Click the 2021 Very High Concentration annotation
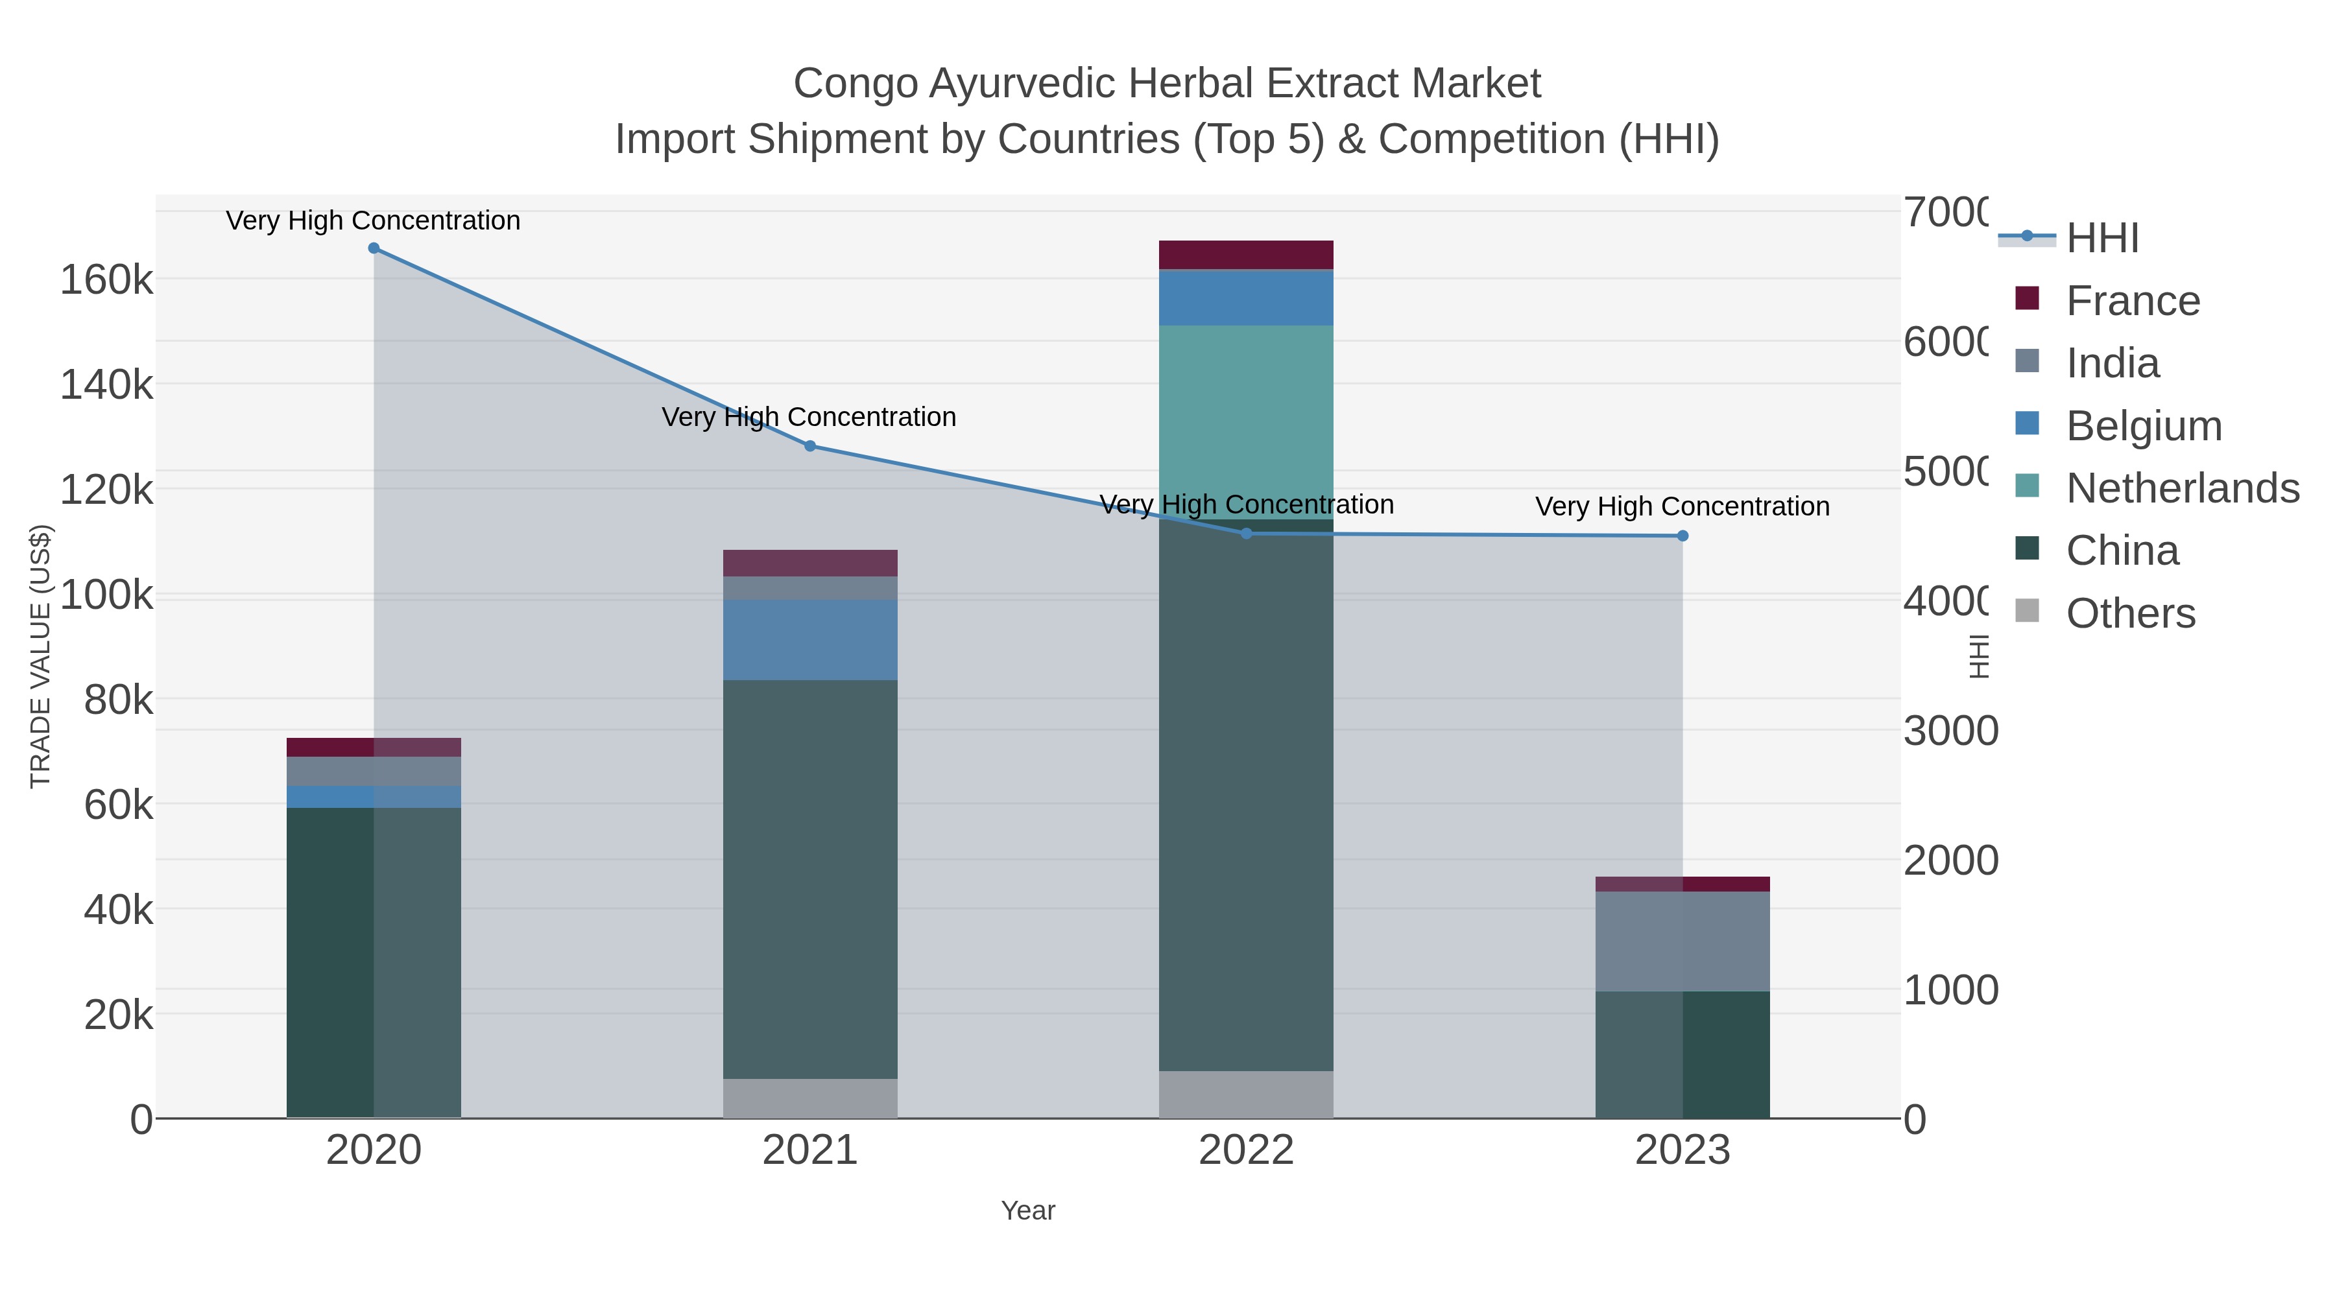Image resolution: width=2335 pixels, height=1313 pixels. coord(809,417)
